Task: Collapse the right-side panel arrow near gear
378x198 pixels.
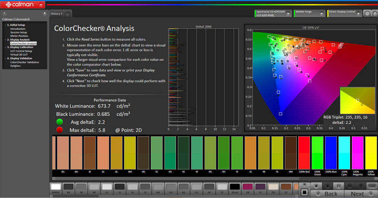Action: 375,13
